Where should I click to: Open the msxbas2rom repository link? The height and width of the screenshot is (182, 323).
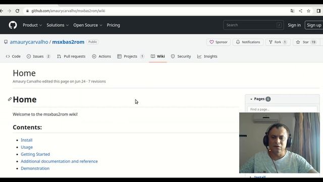[x=68, y=42]
